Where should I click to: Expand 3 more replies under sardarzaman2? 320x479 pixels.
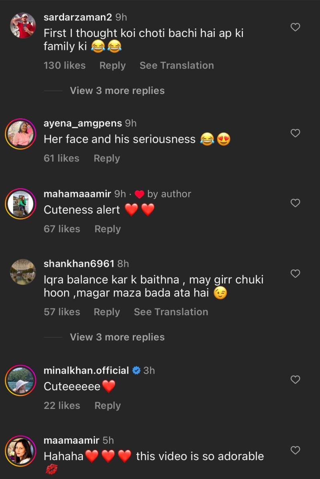point(117,91)
